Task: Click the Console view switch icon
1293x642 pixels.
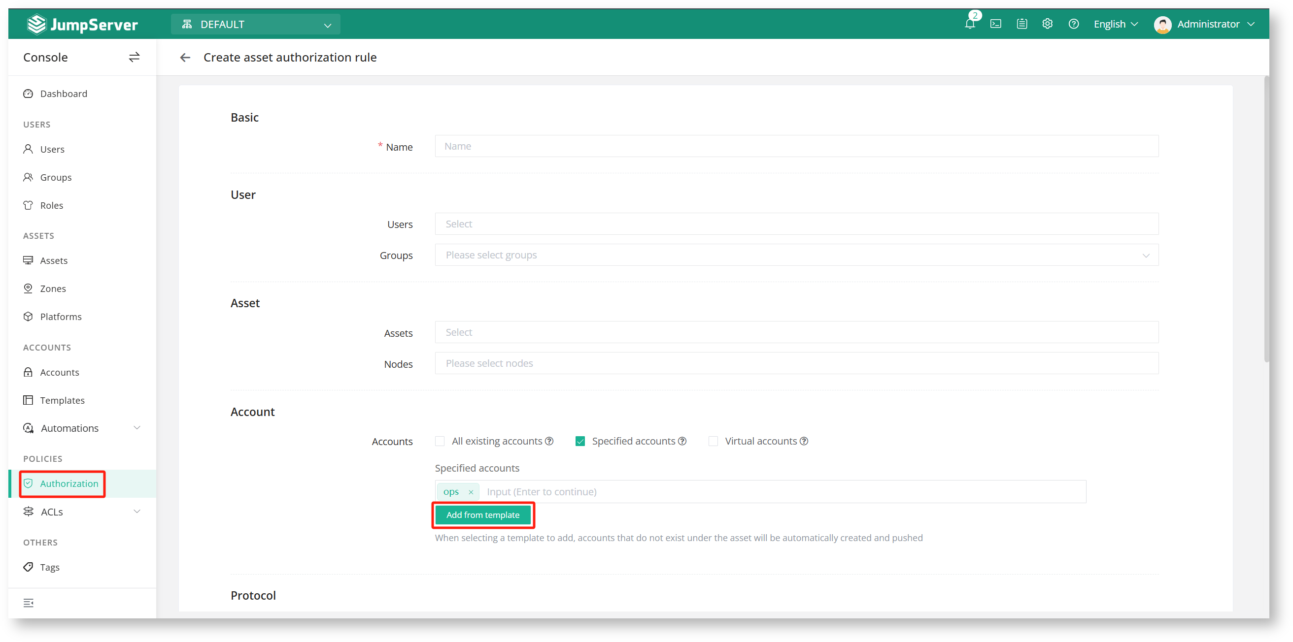Action: coord(134,57)
